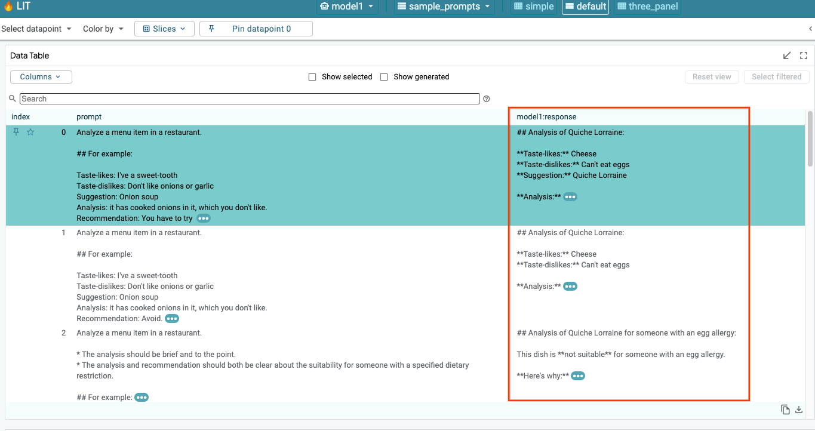Open the search help icon
Screen dimensions: 815x431
point(487,99)
